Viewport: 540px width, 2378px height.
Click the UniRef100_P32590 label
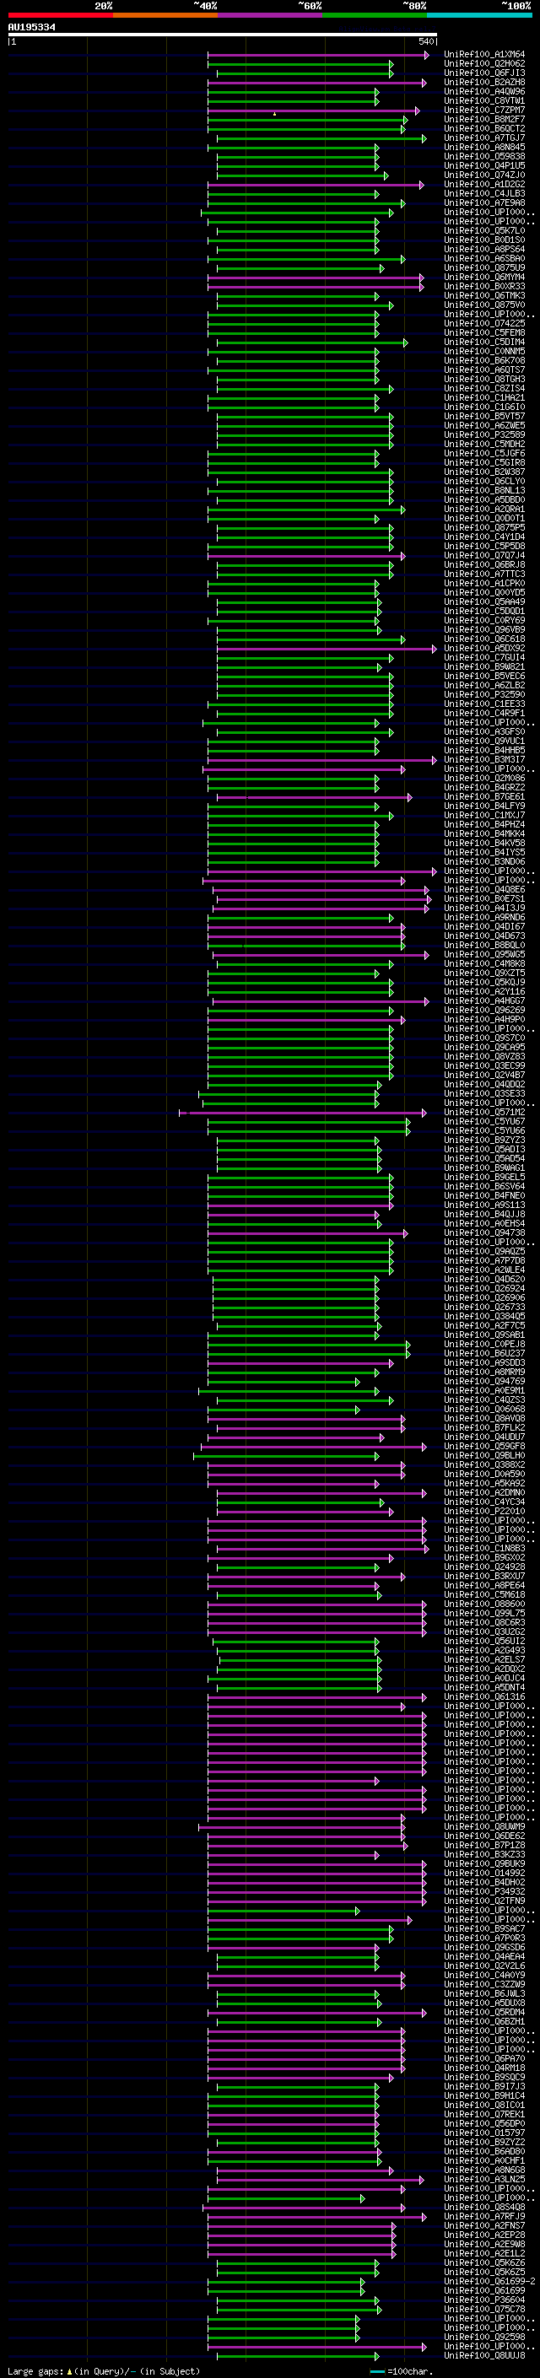click(x=484, y=694)
